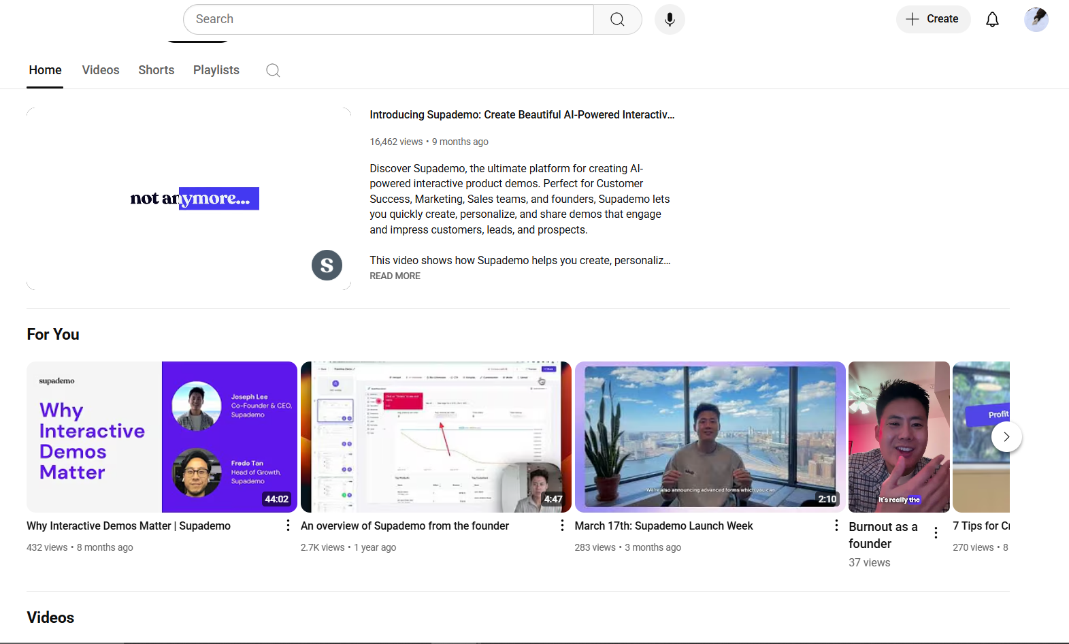Click the Videos section heading
This screenshot has width=1069, height=644.
click(50, 617)
